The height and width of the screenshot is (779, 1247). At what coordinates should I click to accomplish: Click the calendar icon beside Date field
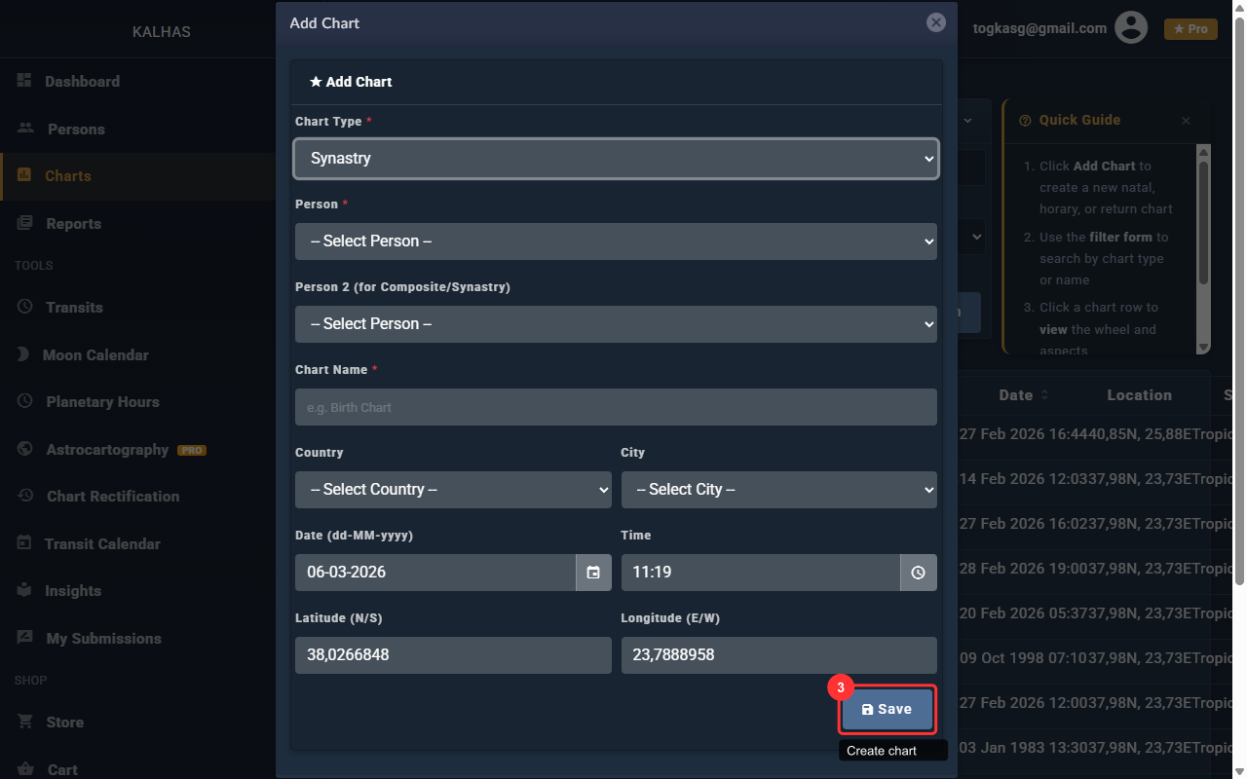tap(593, 573)
